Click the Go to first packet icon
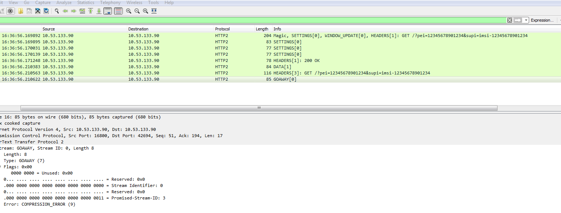561x213 pixels. 91,11
